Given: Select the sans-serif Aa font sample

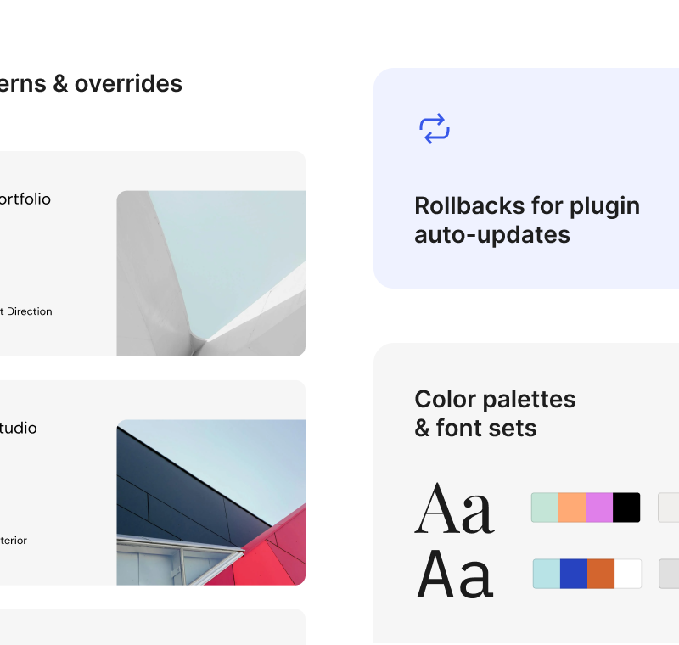Looking at the screenshot, I should 454,575.
